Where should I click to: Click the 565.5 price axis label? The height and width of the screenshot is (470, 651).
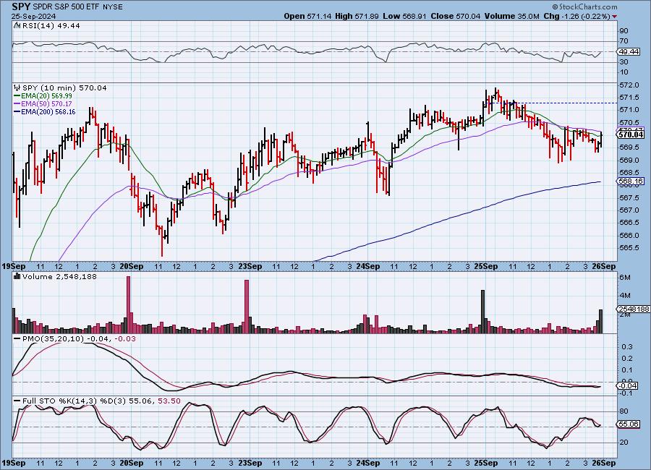point(629,248)
